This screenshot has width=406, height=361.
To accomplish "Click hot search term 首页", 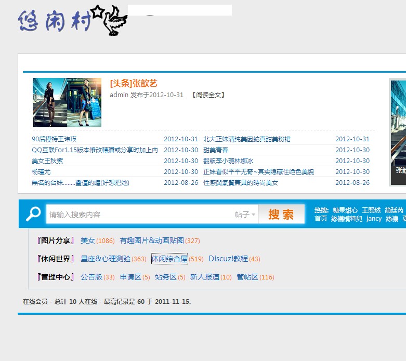I will (321, 218).
